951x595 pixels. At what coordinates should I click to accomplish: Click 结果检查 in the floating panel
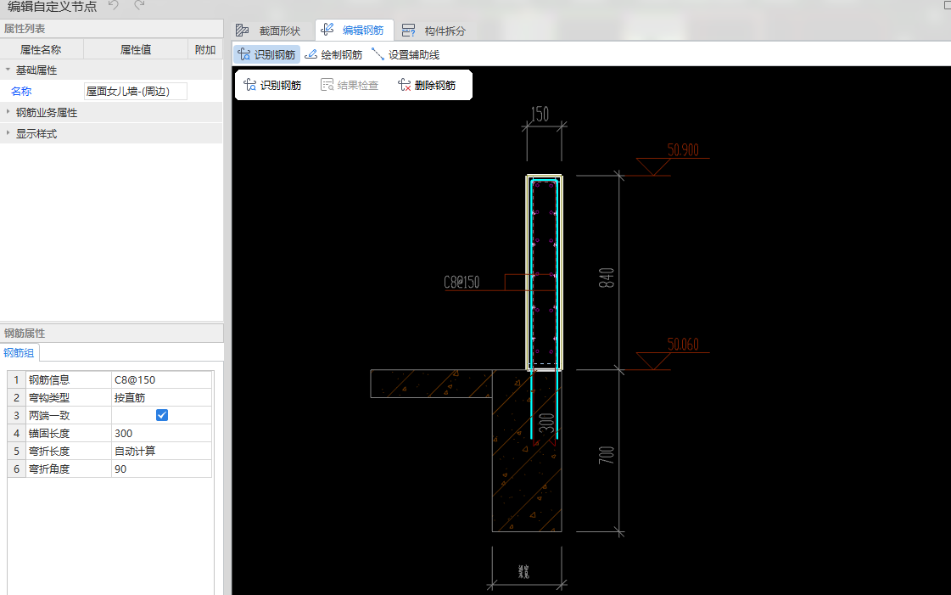pyautogui.click(x=350, y=86)
